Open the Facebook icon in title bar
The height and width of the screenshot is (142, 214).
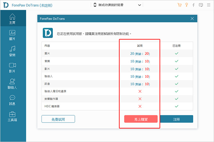pyautogui.click(x=194, y=5)
